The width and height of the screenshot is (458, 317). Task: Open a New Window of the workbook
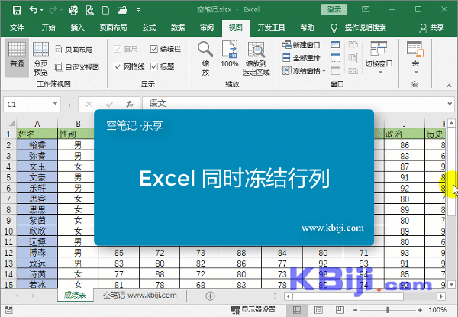pyautogui.click(x=302, y=45)
